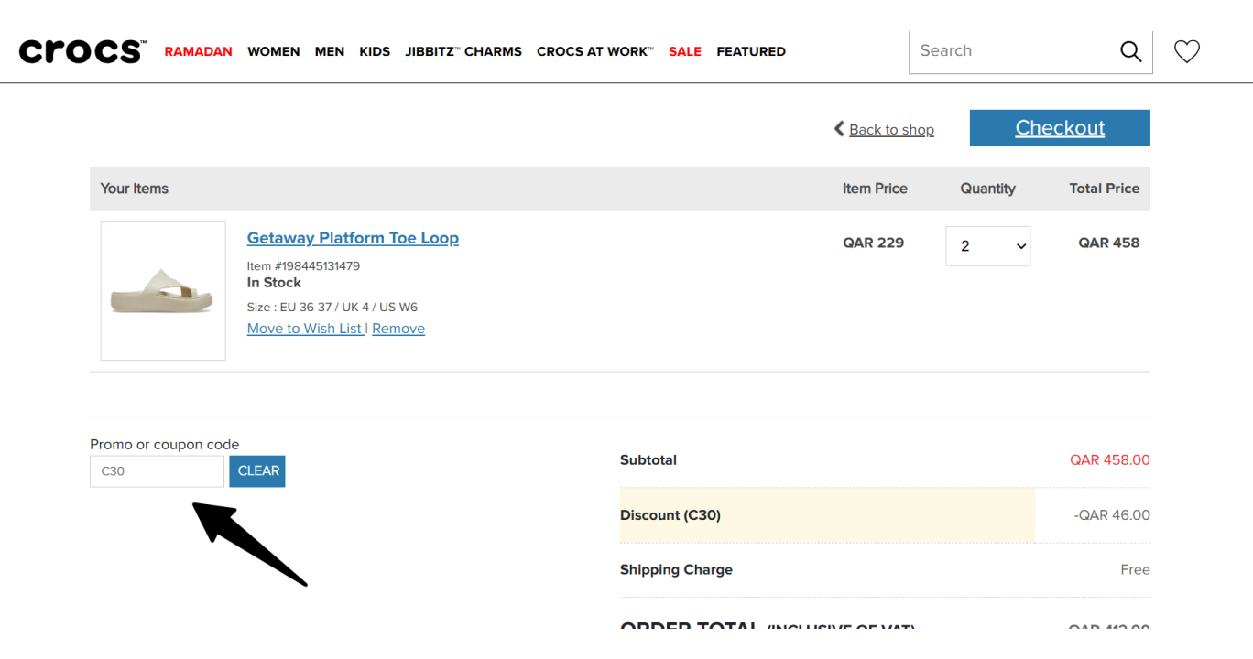Click the size EU 36-37 text
The image size is (1253, 659).
coord(332,308)
